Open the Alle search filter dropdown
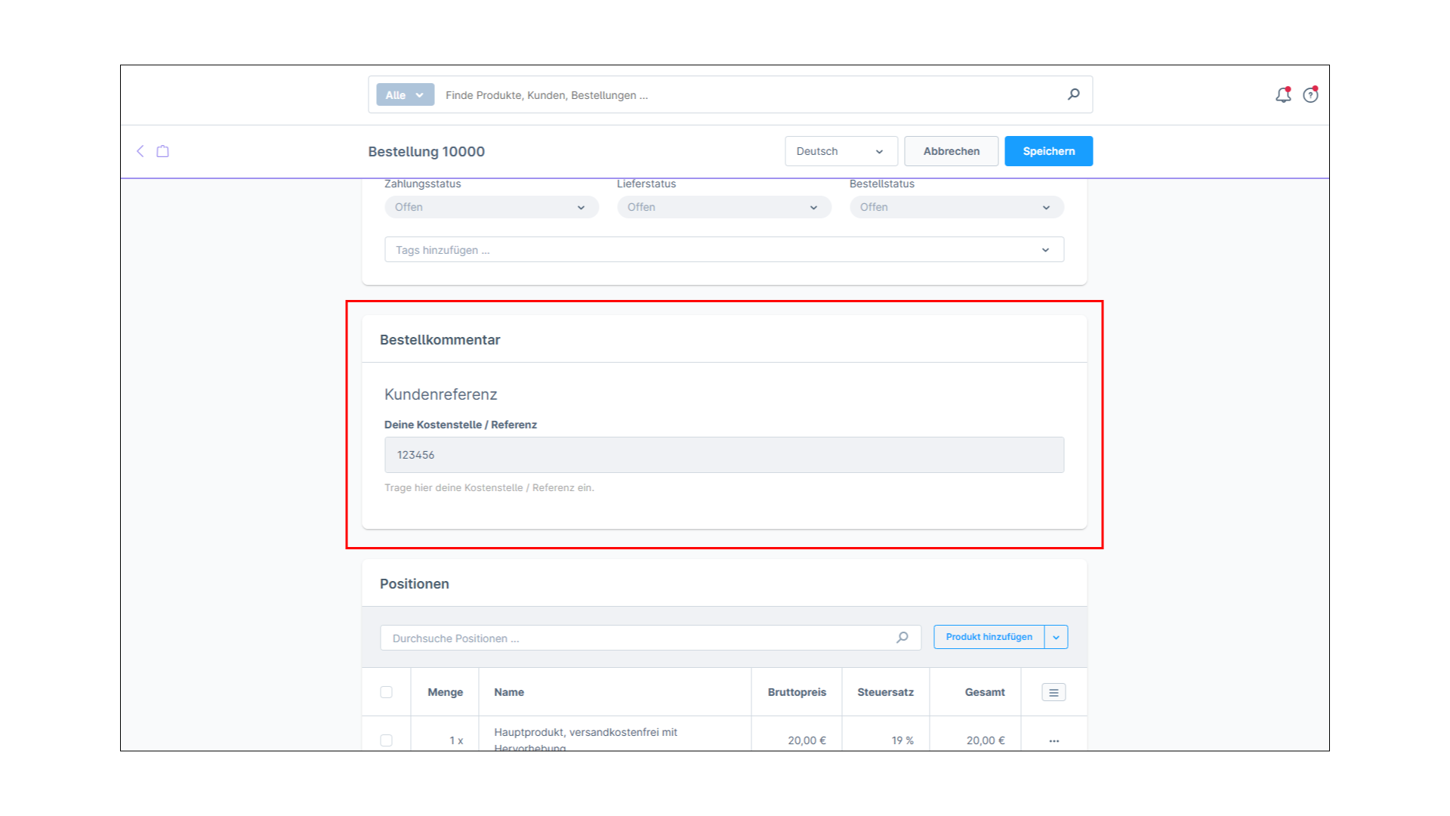Screen dimensions: 1450x816 pos(405,95)
